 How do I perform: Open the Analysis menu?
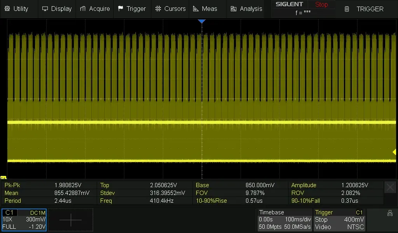pyautogui.click(x=246, y=9)
